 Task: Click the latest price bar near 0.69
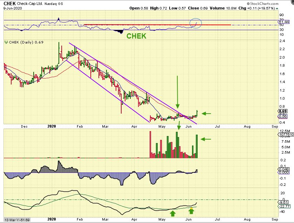coord(197,113)
